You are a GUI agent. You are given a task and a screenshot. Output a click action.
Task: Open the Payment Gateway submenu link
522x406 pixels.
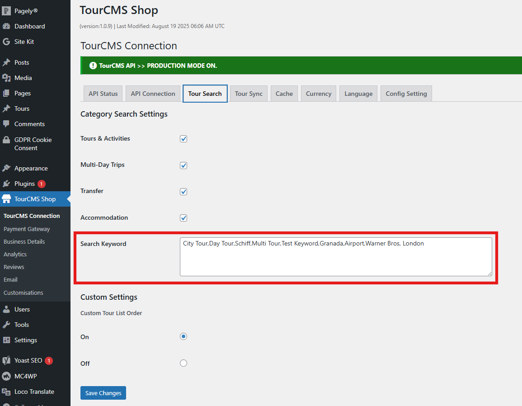click(x=27, y=229)
